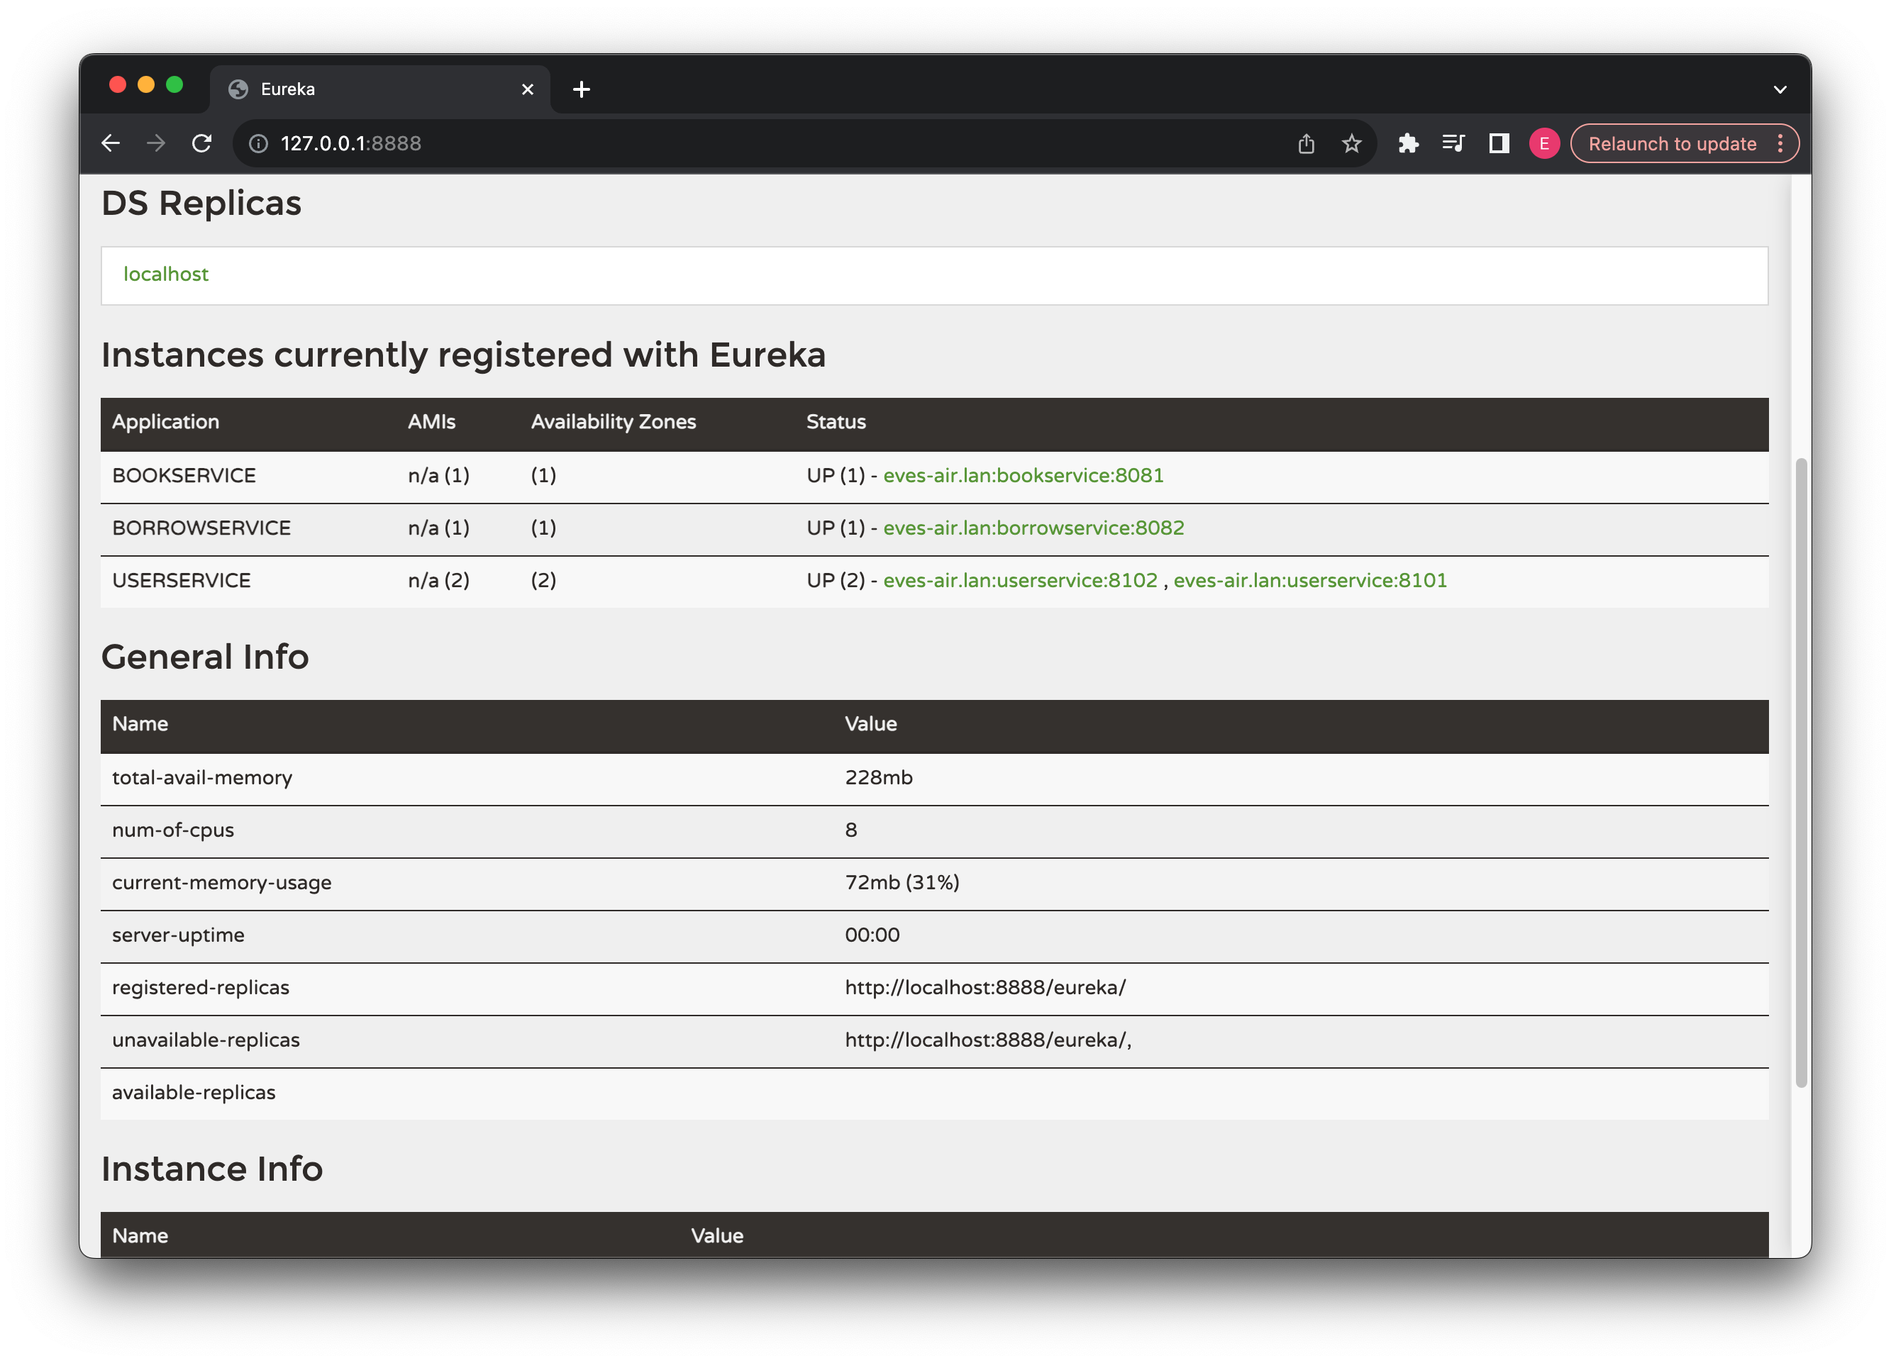Expand tab options on the Eureka tab

coord(527,89)
